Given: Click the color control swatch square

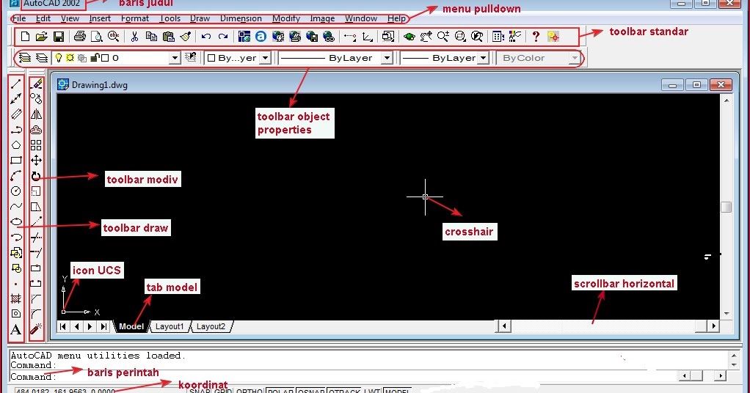Looking at the screenshot, I should [x=211, y=58].
